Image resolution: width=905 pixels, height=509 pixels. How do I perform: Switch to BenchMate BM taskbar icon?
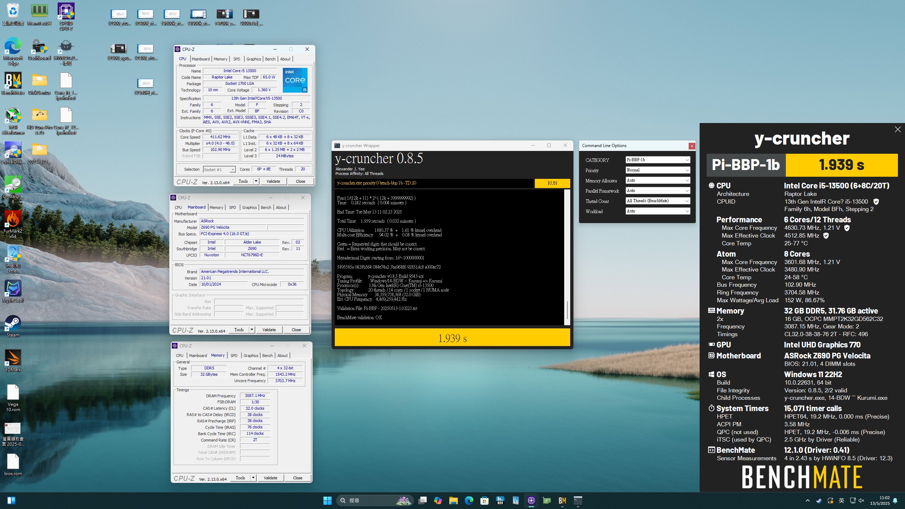tap(562, 501)
